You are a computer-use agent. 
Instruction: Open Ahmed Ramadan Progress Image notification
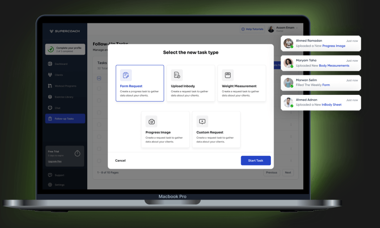321,43
